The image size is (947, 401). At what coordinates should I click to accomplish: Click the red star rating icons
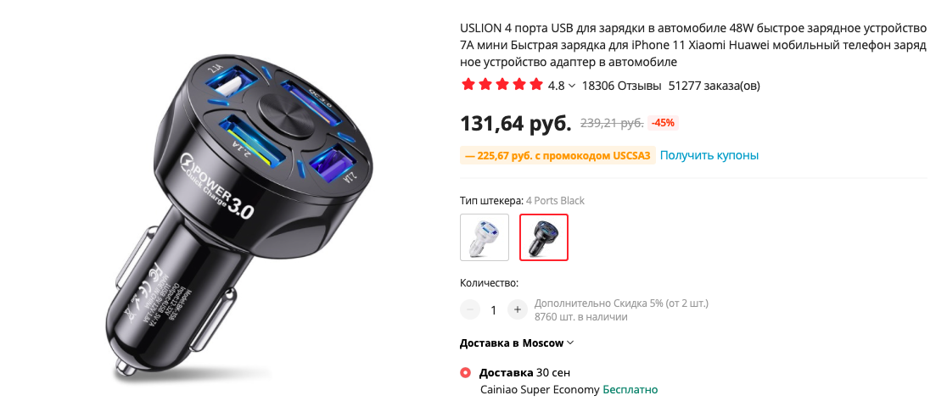[x=502, y=85]
